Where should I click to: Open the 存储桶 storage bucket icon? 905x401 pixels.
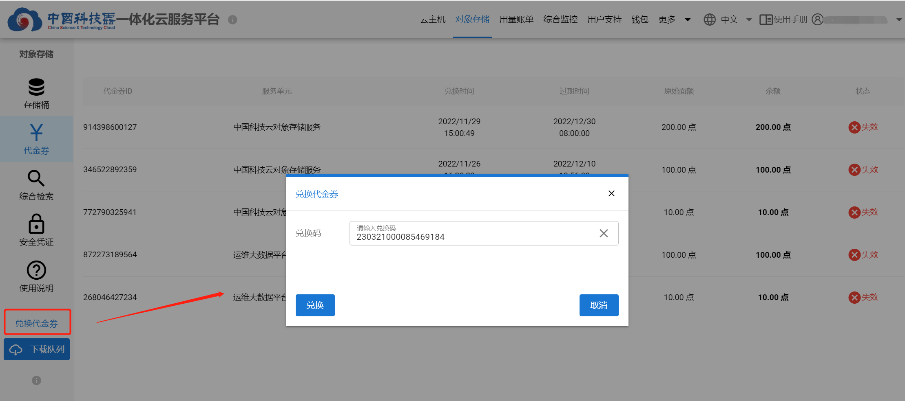[x=36, y=87]
